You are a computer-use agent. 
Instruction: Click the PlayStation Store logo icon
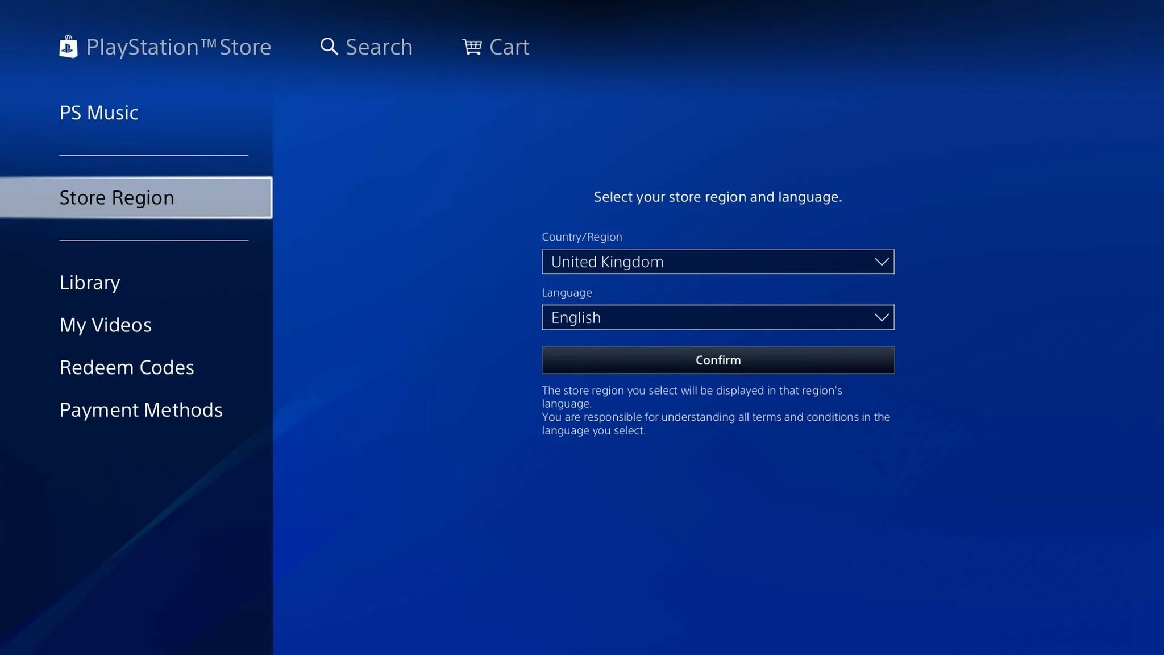(68, 45)
